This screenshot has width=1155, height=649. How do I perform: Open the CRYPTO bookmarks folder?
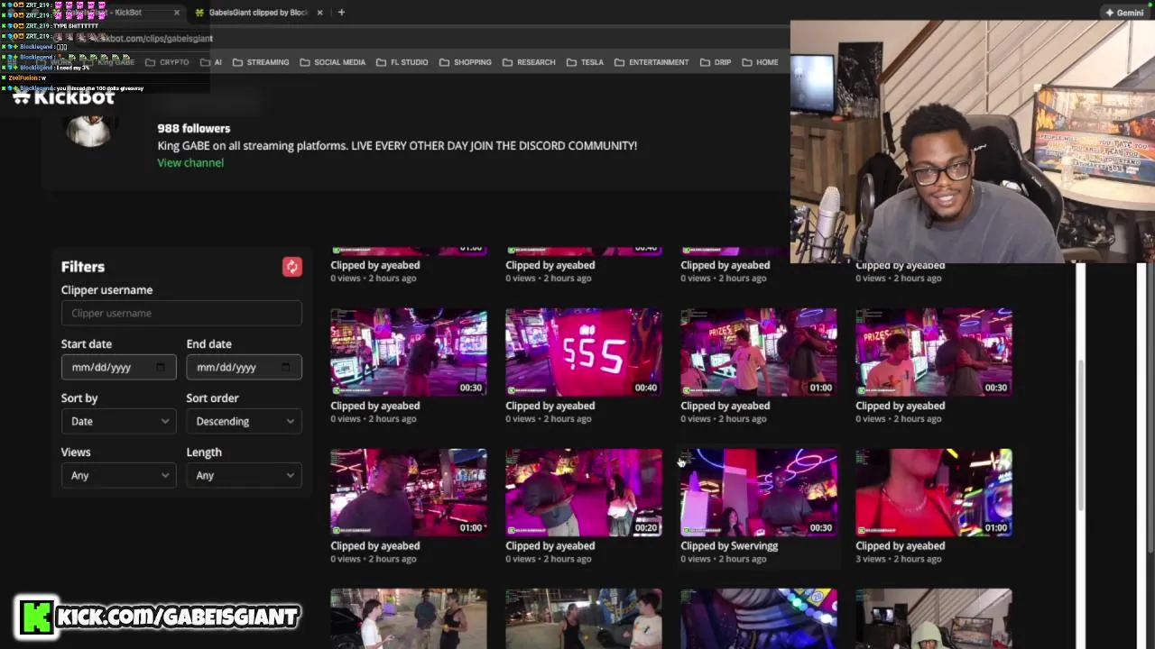point(167,62)
